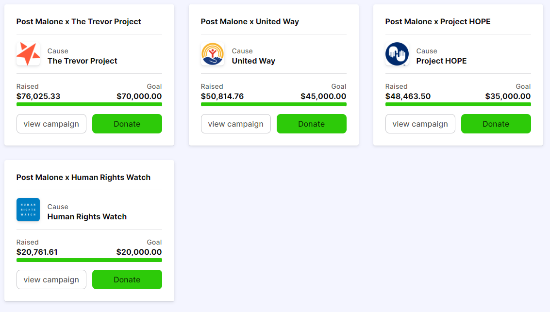View the Human Rights Watch campaign
Screen dimensions: 550x312
pos(51,279)
